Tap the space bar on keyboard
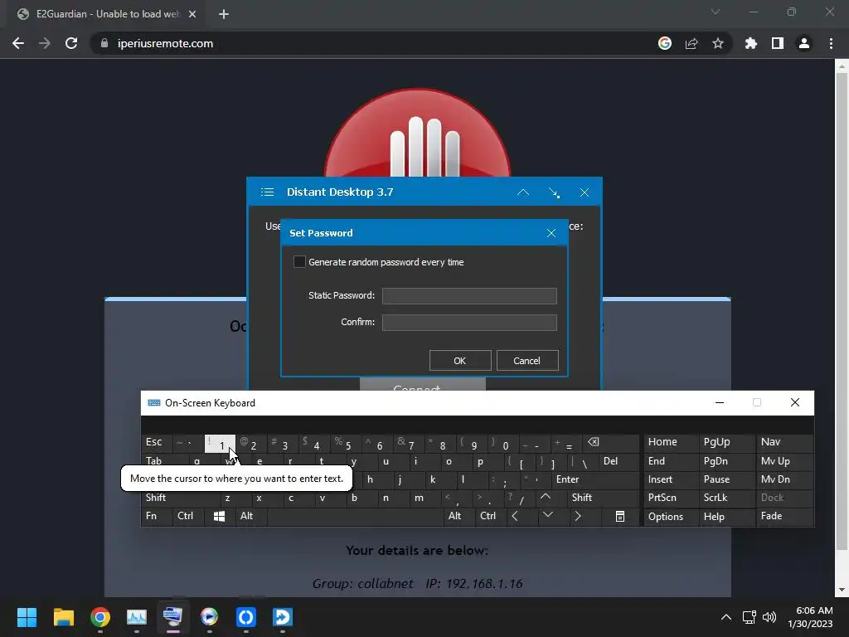 pos(355,516)
